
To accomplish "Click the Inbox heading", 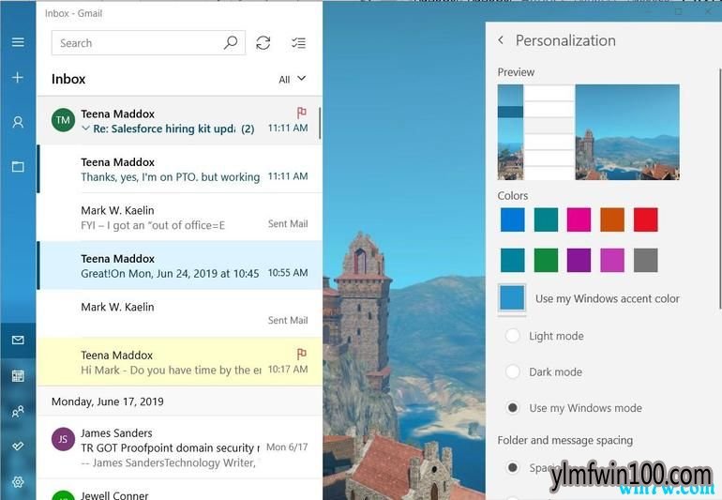I will click(x=68, y=79).
